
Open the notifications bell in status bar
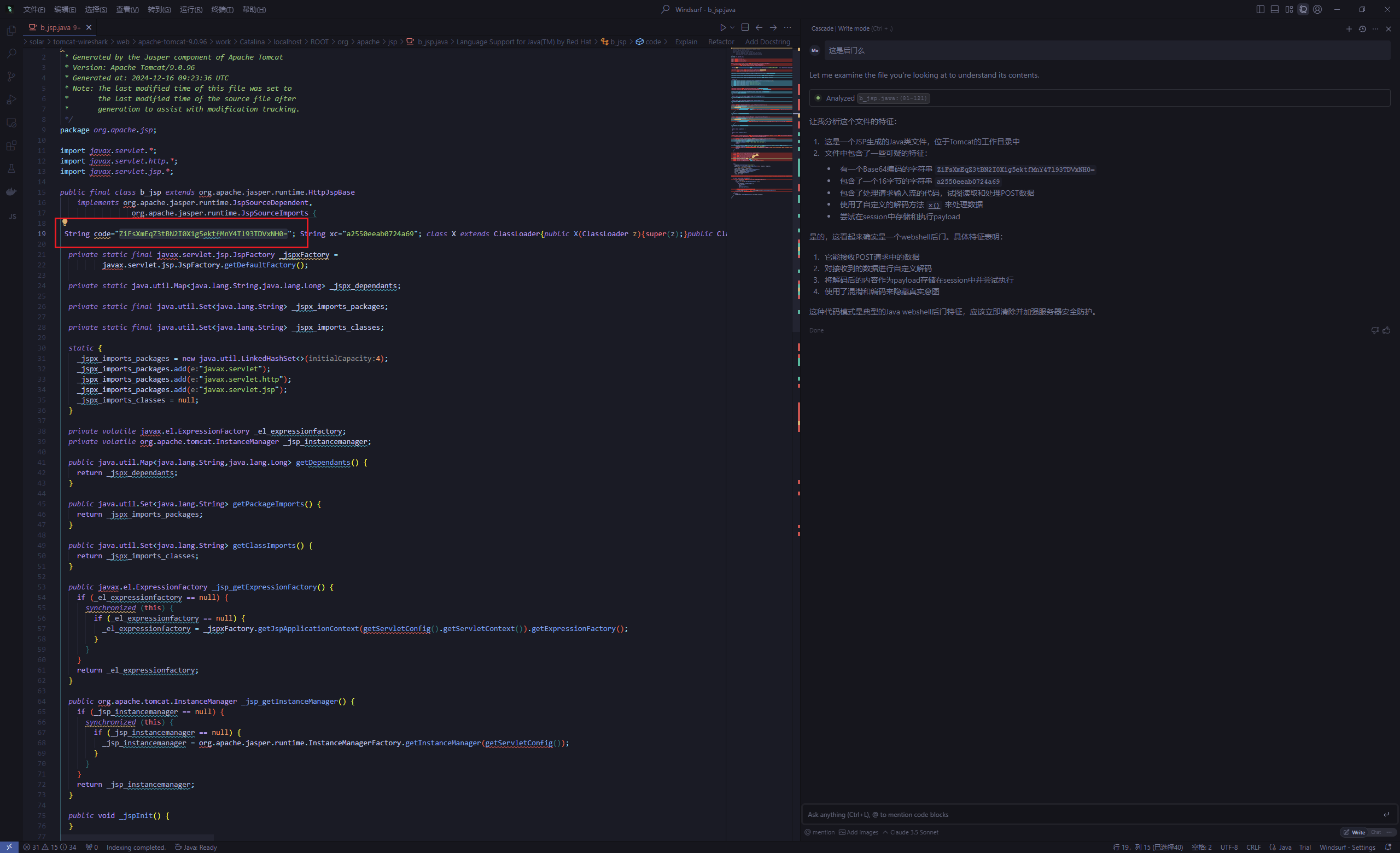point(1388,848)
